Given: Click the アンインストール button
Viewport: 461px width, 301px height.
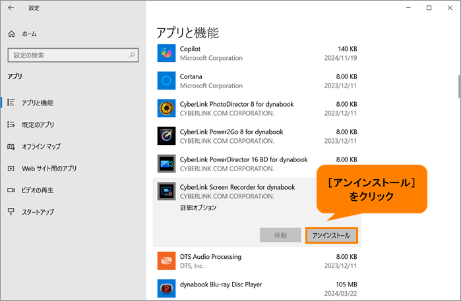Looking at the screenshot, I should coord(332,235).
